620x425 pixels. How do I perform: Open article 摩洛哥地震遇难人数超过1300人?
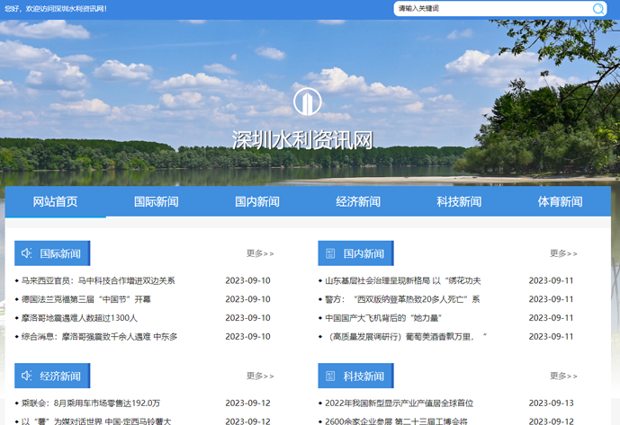pos(79,318)
